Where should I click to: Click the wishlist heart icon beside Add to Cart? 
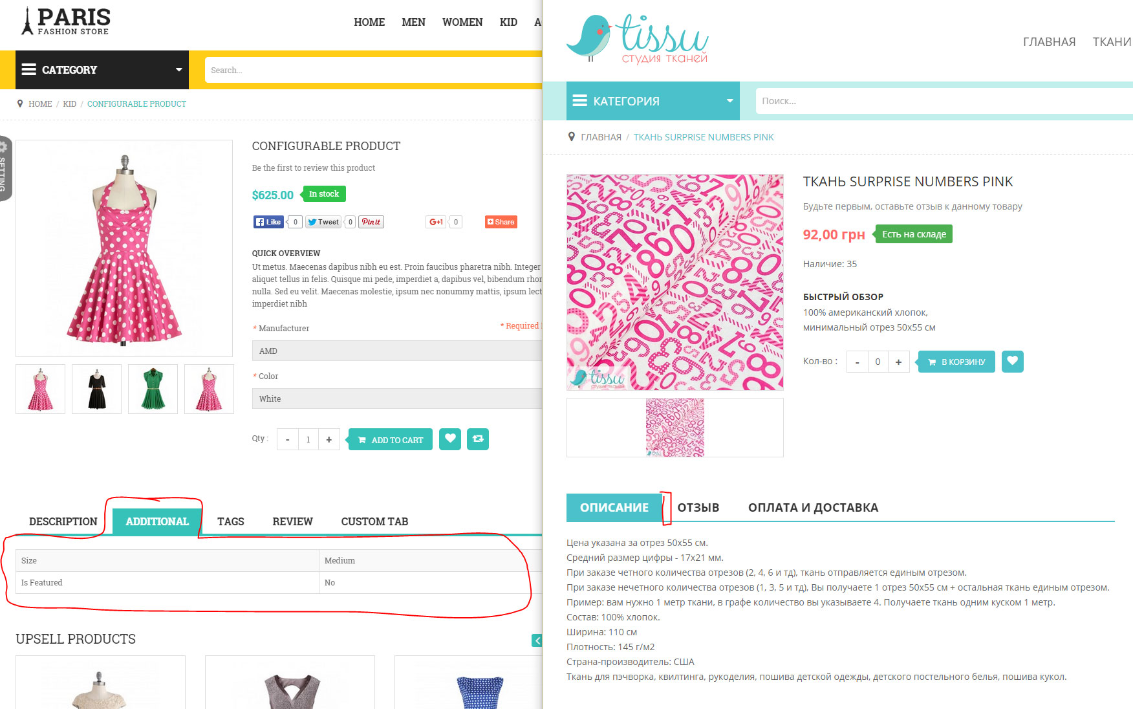click(x=450, y=439)
